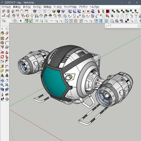Open the 表示(V) menu
Screen dimensions: 141x141
click(x=27, y=7)
